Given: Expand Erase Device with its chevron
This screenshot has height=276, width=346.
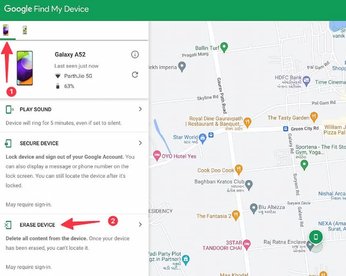Looking at the screenshot, I should (140, 224).
